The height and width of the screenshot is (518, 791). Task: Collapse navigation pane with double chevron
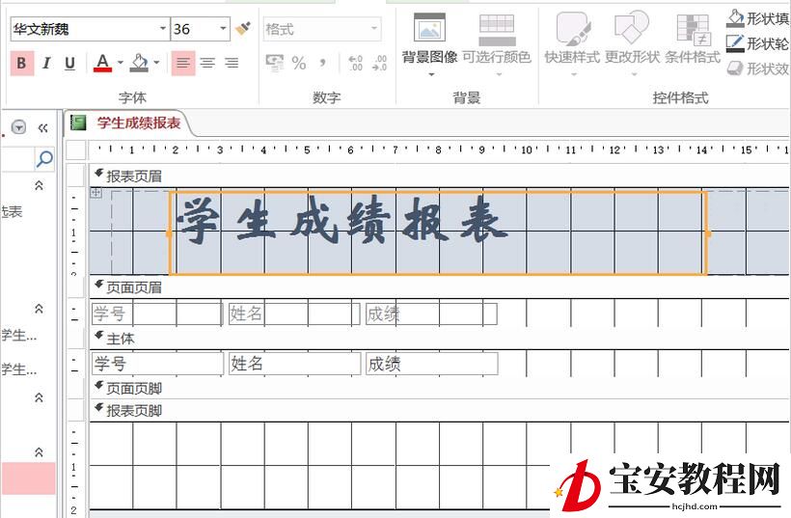click(43, 128)
